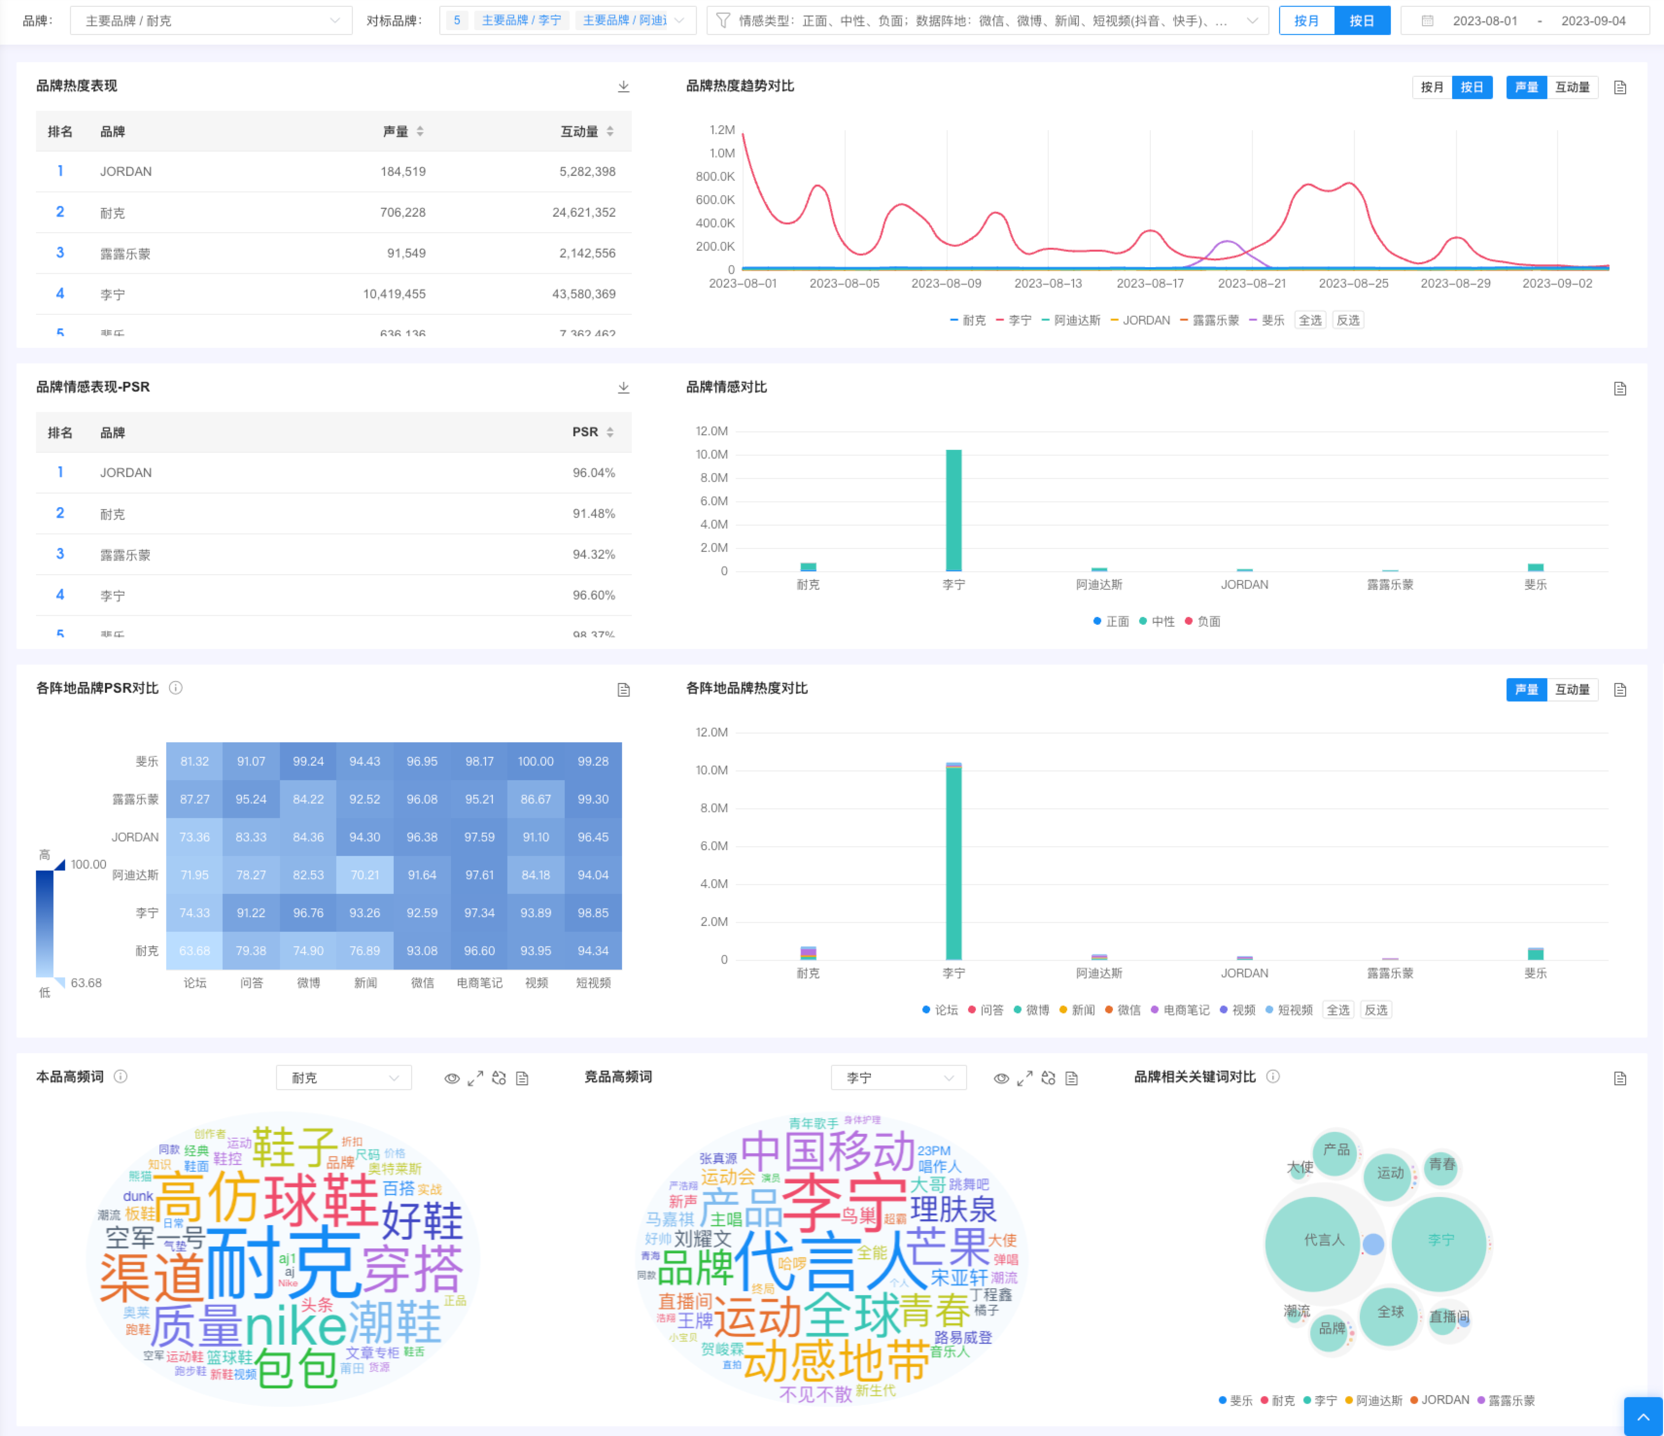The width and height of the screenshot is (1664, 1436).
Task: Click 声量 tab in trend chart
Action: click(1526, 87)
